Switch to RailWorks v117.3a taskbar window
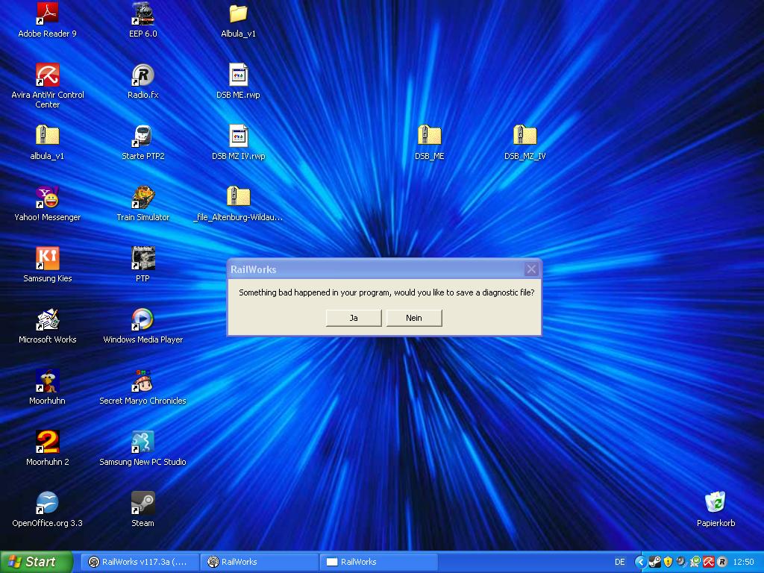 point(140,562)
